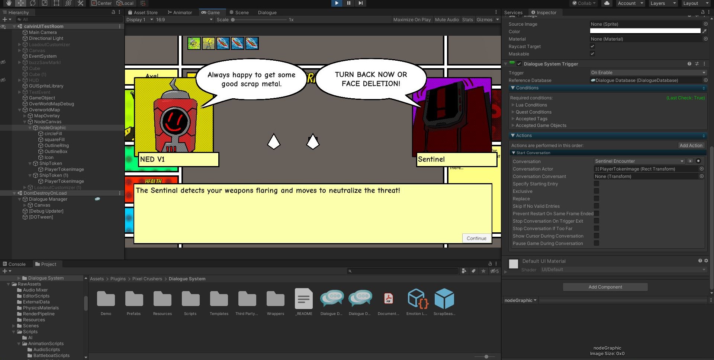Toggle the Maskable checkbox
Screen dimensions: 714x360
[x=592, y=54]
